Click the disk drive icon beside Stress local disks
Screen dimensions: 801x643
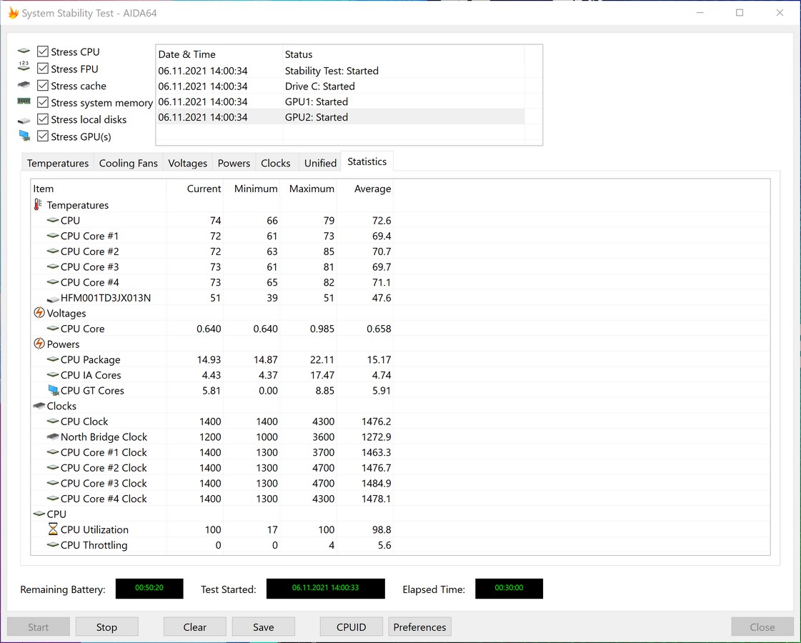tap(24, 121)
